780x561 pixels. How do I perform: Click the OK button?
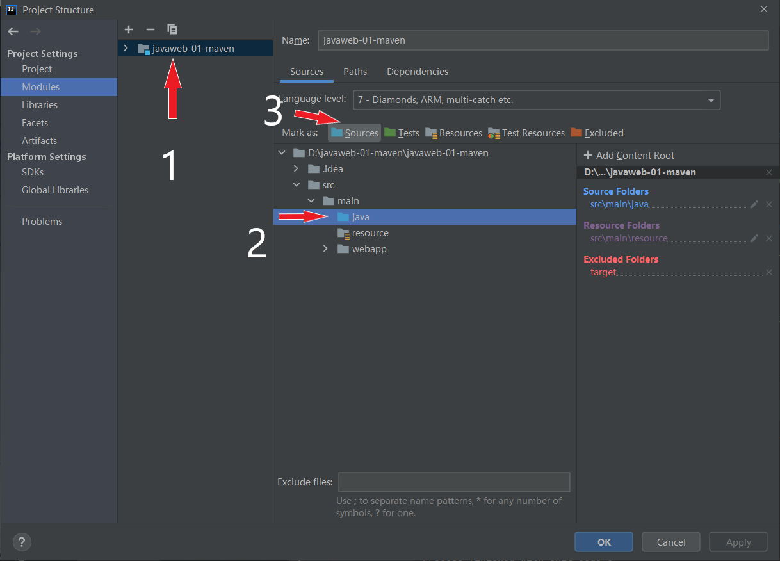(604, 542)
